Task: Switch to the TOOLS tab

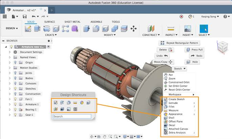Action: 116,22
